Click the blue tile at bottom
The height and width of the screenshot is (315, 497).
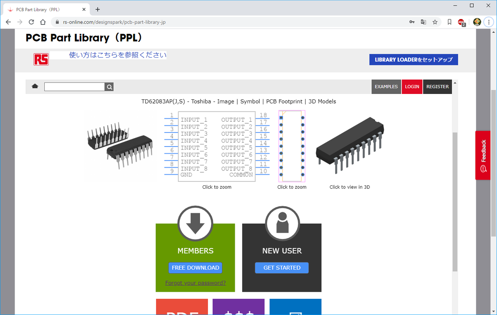(295, 307)
